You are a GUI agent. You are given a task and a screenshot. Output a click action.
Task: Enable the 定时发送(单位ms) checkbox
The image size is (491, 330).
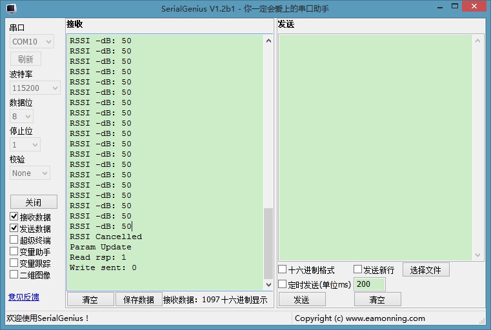coord(283,284)
